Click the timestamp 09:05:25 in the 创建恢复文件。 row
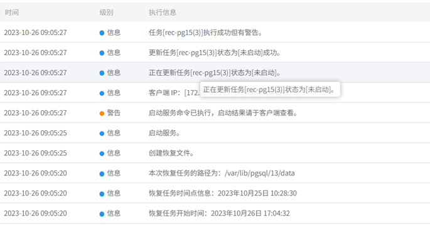Viewport: 430px width, 226px height. click(35, 153)
